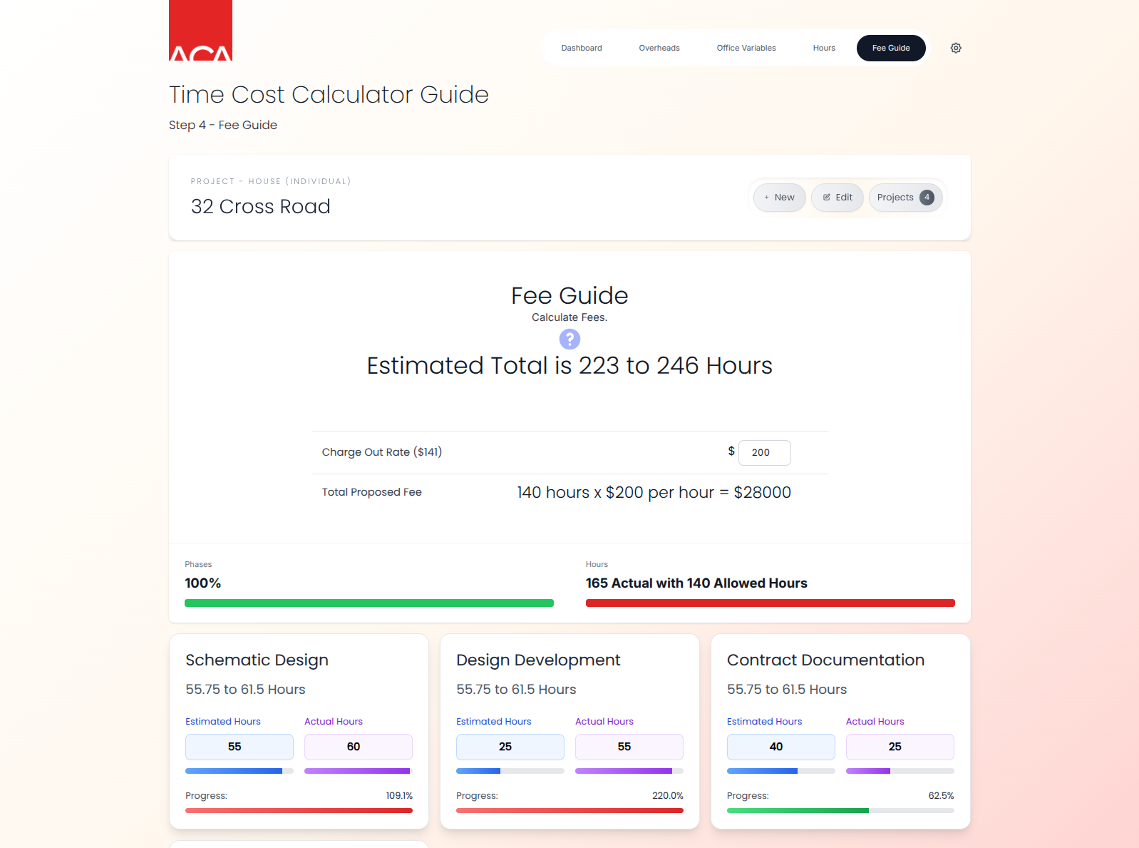1139x848 pixels.
Task: Edit Schematic Design estimated hours field
Action: 239,747
